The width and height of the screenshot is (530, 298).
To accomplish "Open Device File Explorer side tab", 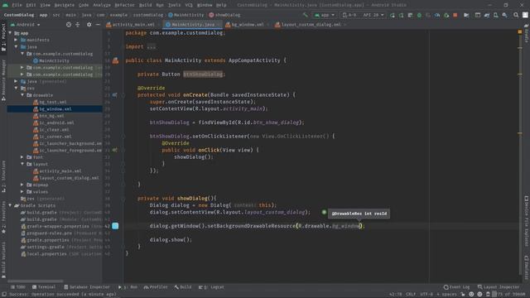I will pos(527,221).
